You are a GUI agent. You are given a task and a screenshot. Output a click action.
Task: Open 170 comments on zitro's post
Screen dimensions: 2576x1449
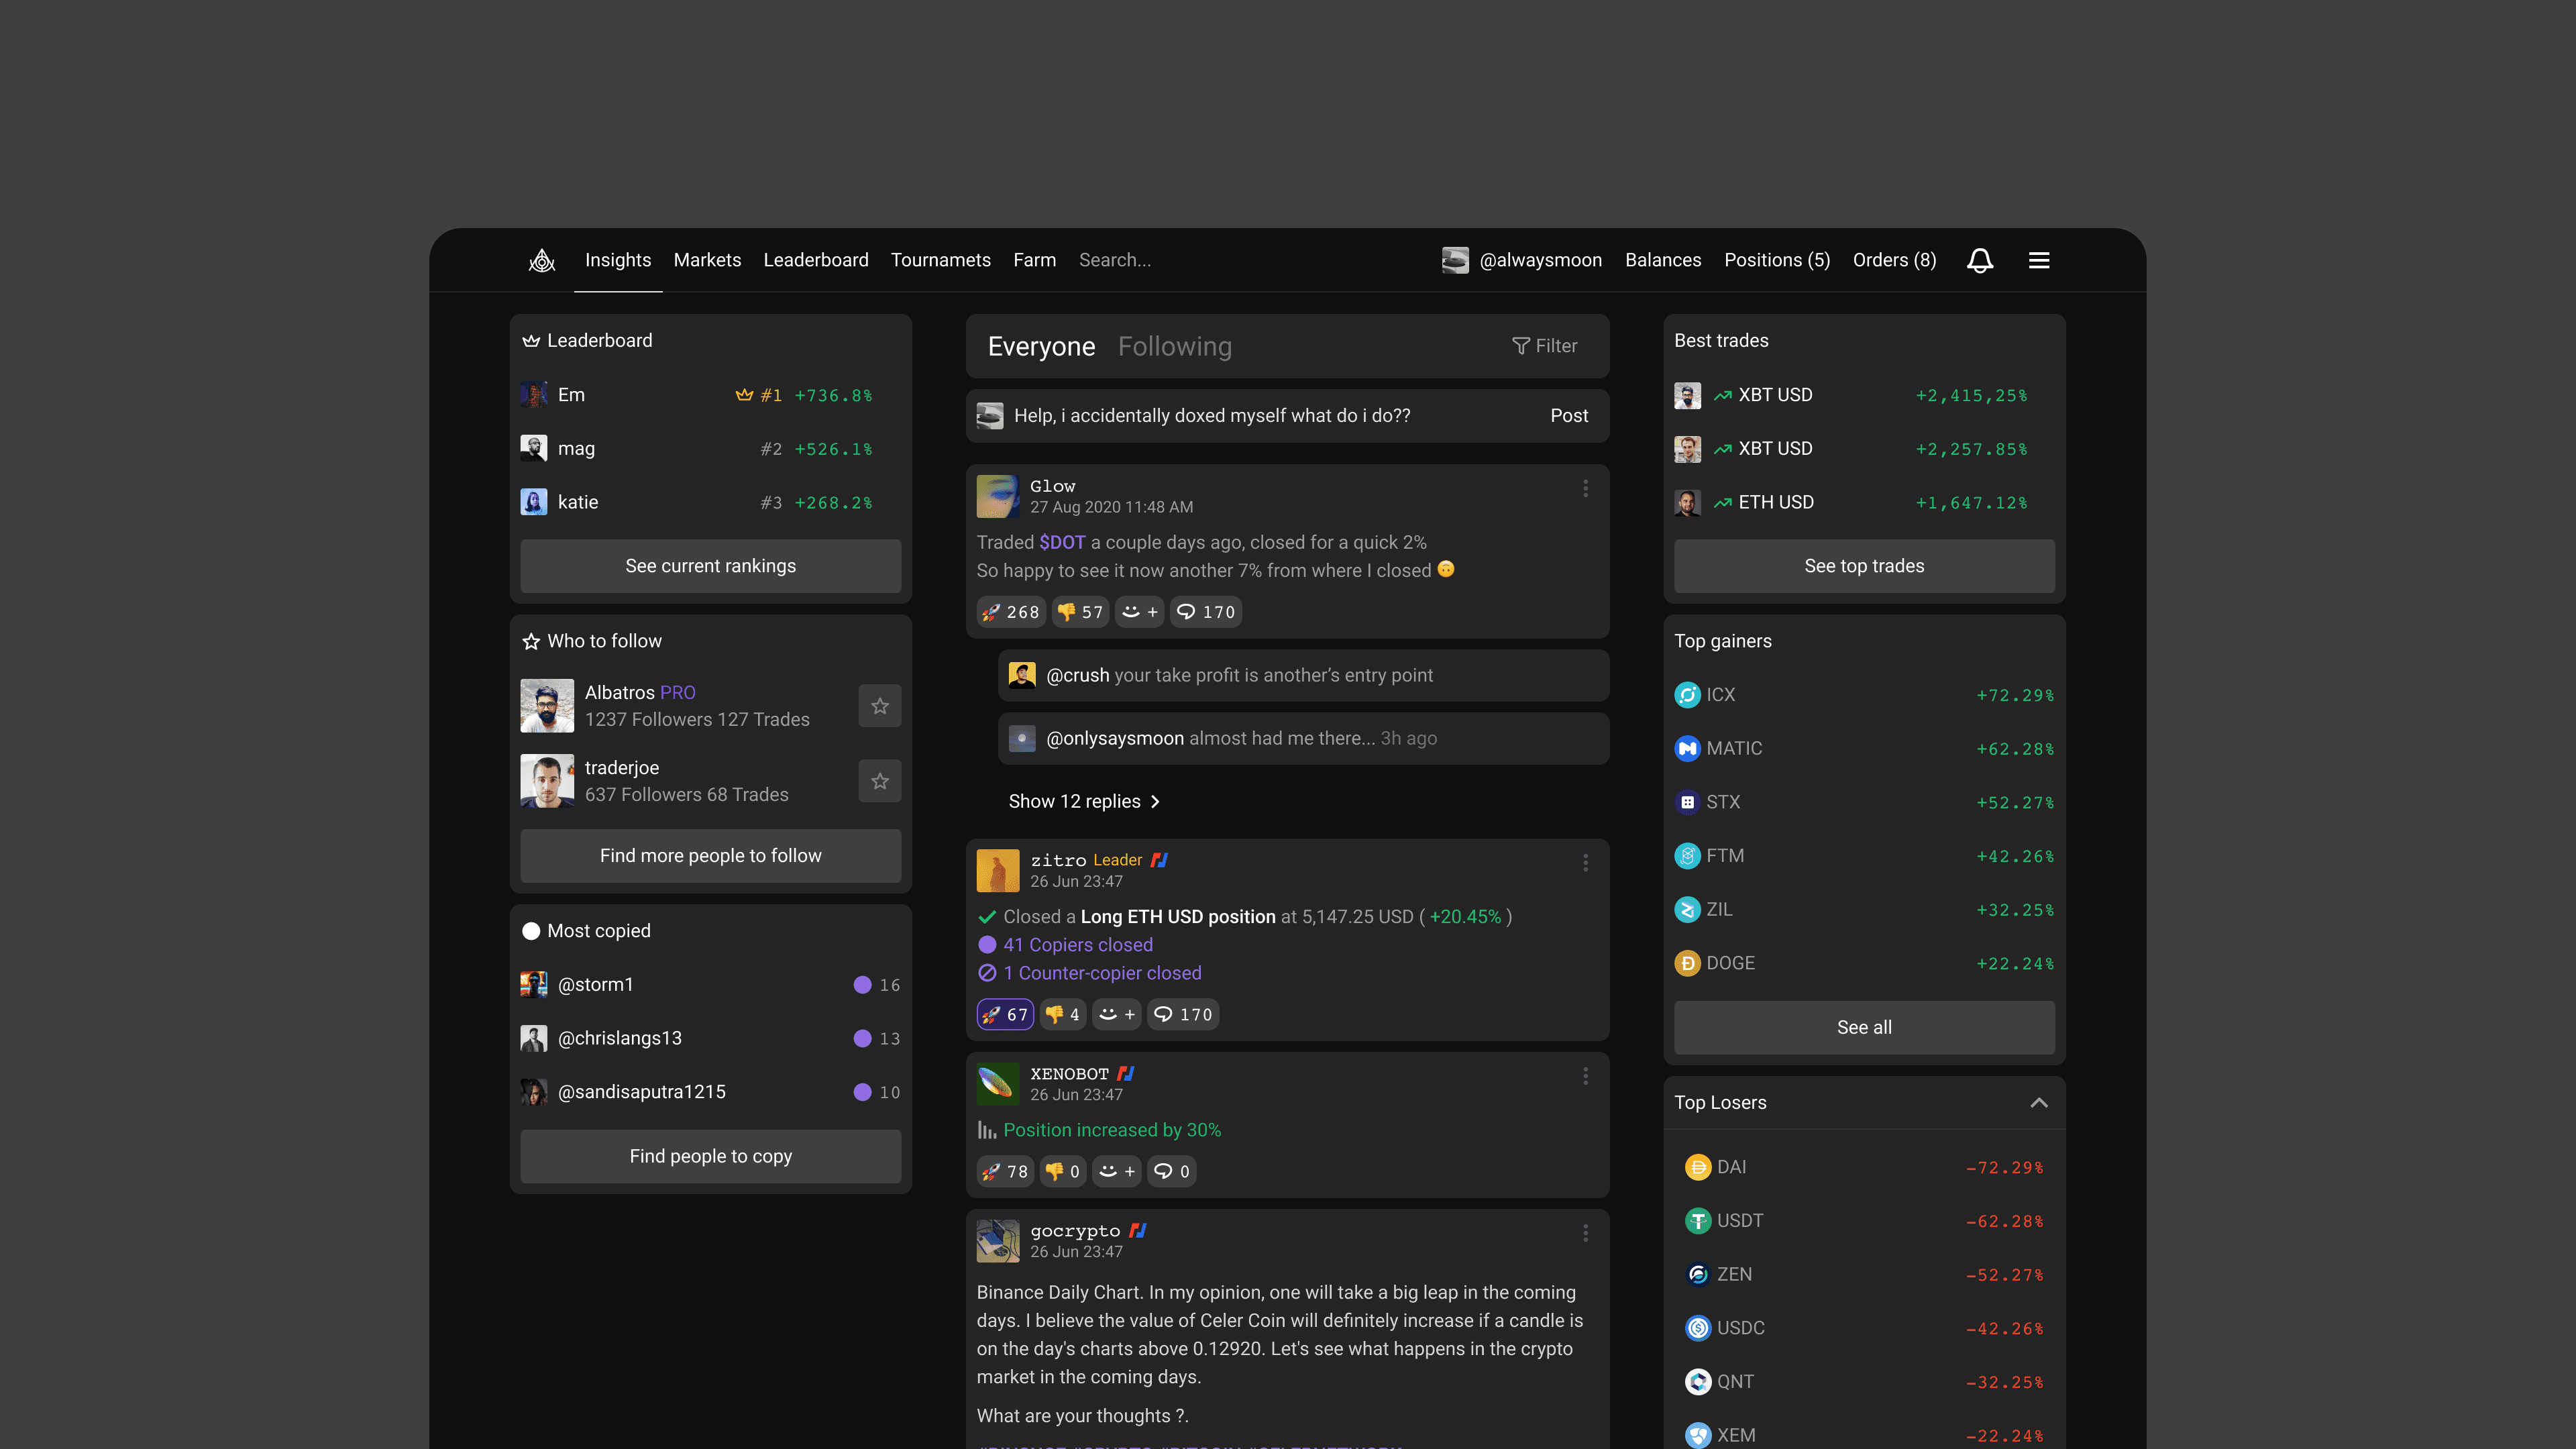click(1182, 1015)
